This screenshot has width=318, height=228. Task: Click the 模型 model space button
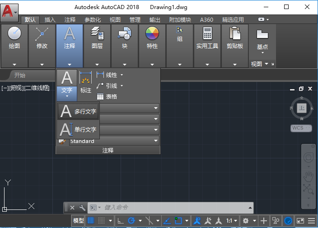[x=78, y=220]
